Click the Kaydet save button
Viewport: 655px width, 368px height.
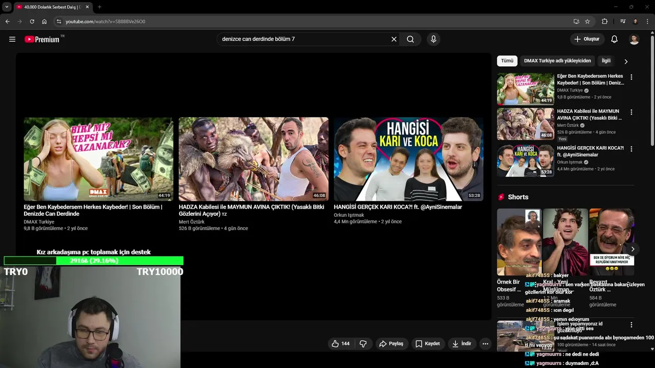click(x=428, y=344)
